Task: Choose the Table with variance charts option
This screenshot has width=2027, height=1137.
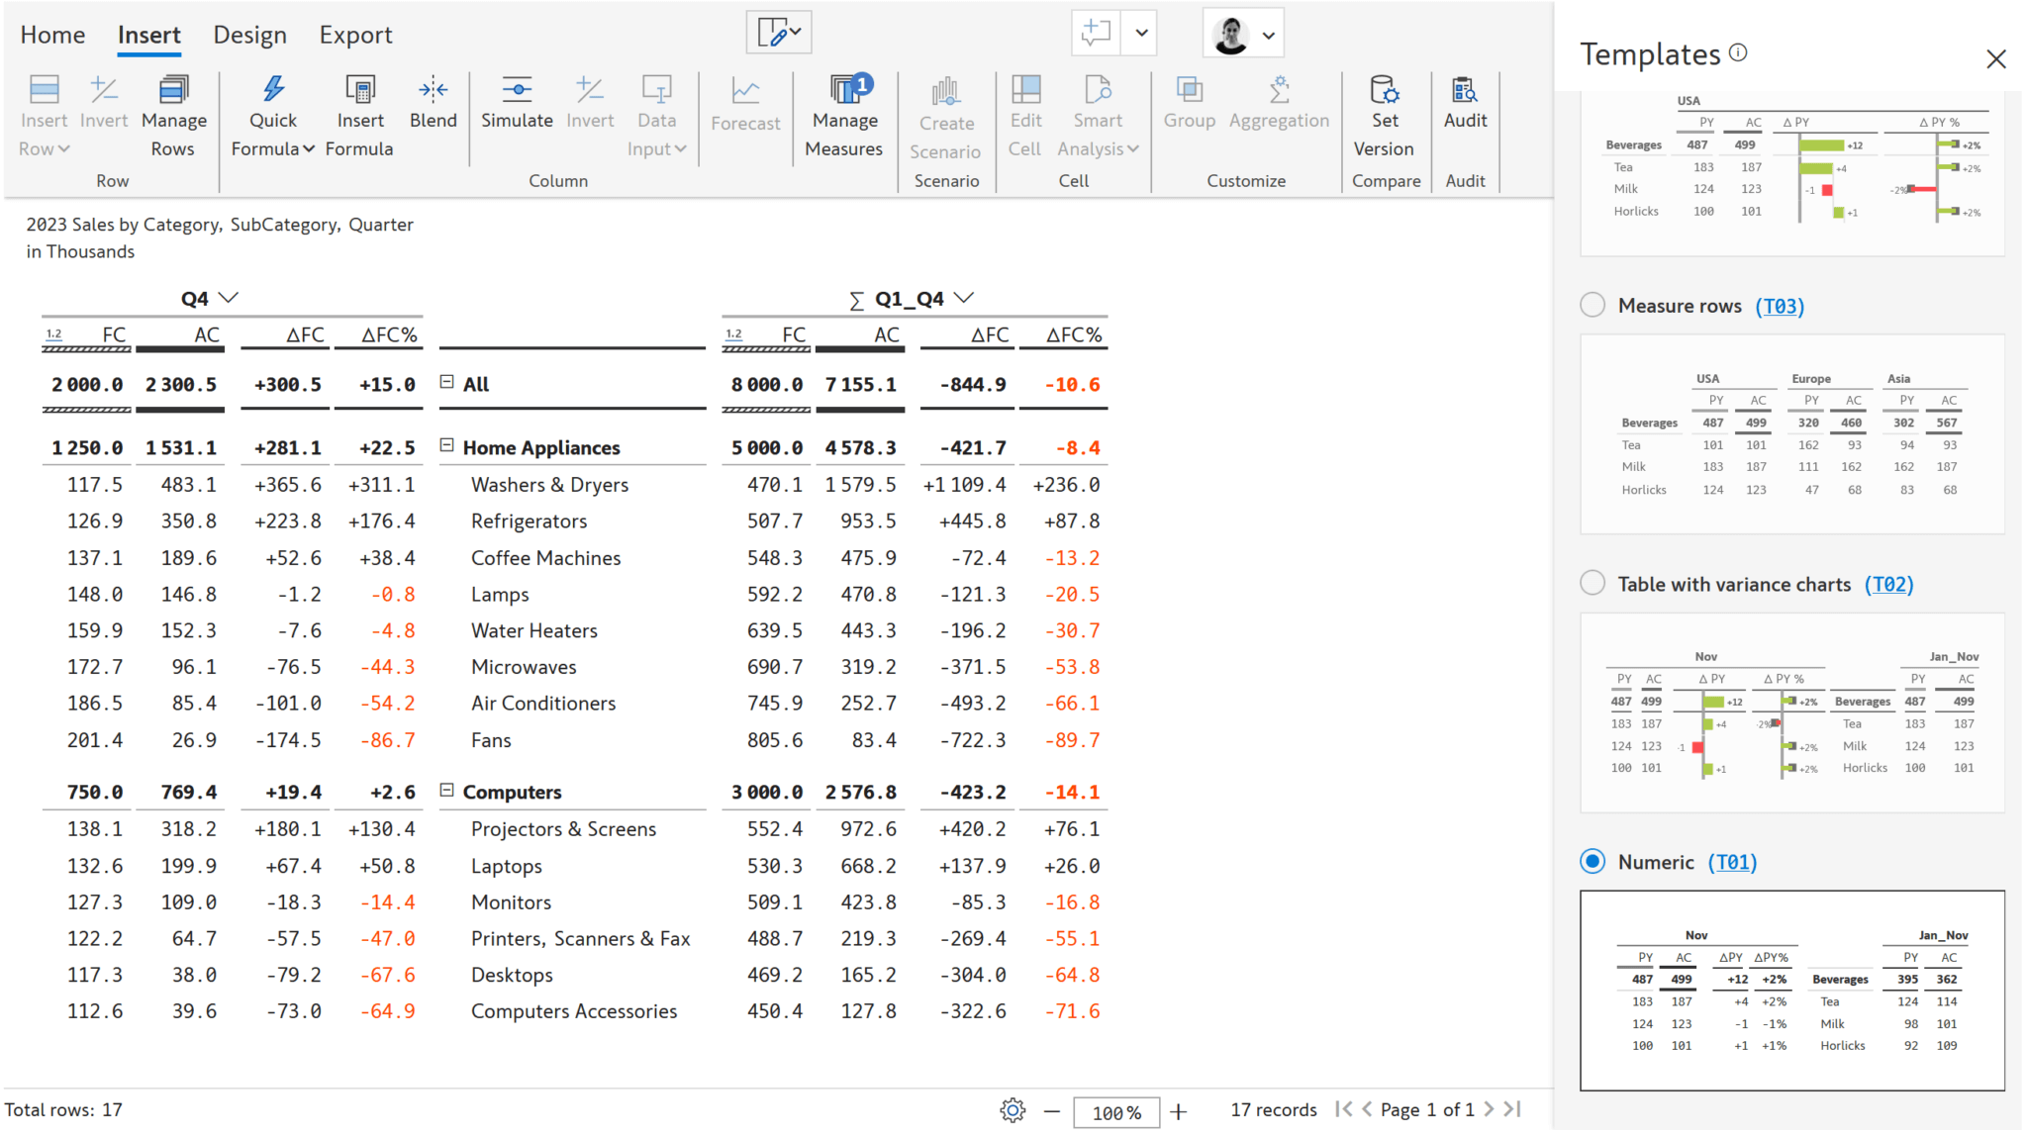Action: (x=1592, y=583)
